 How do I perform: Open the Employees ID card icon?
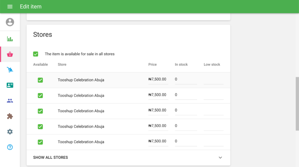point(10,85)
